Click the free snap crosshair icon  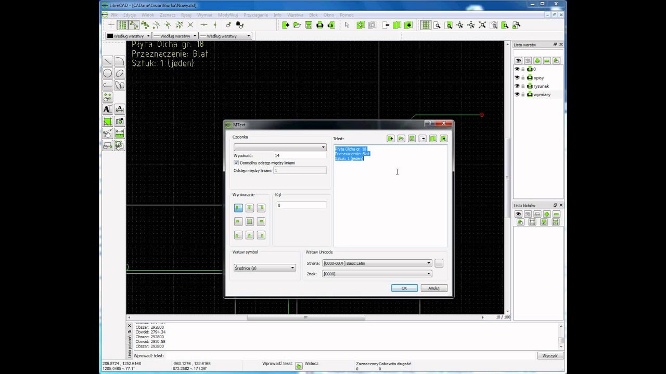(111, 25)
